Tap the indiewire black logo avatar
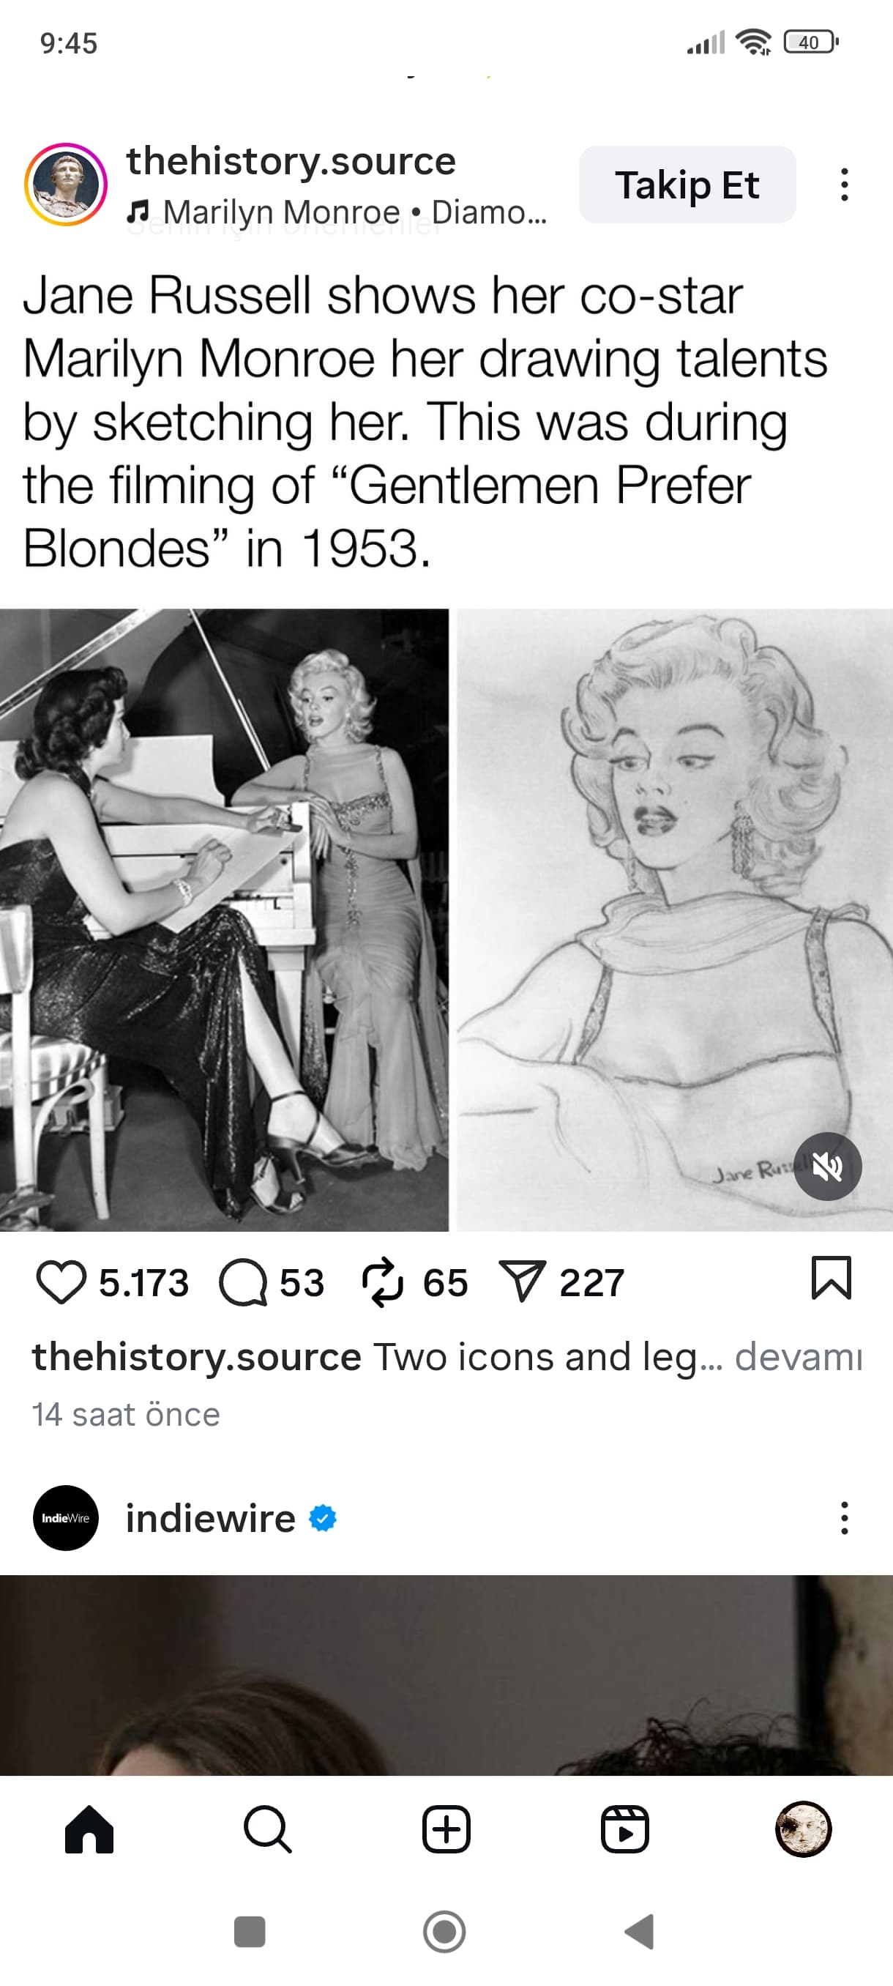The height and width of the screenshot is (1986, 893). coord(65,1518)
